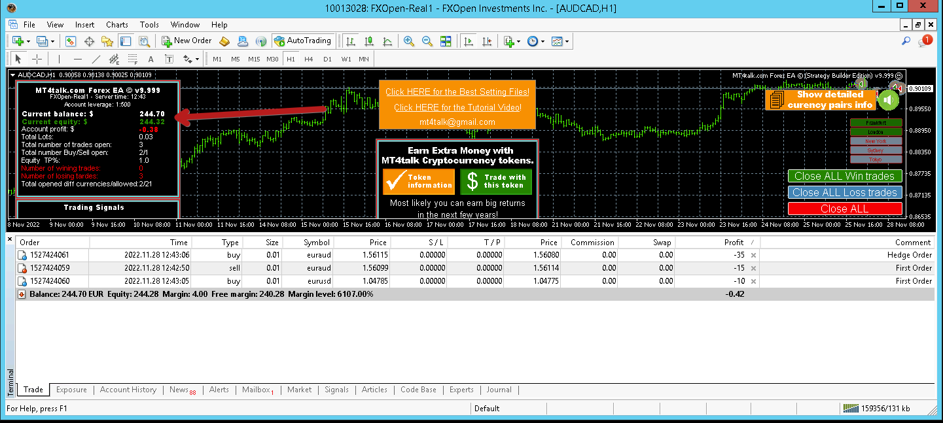Switch chart to candlesticks style
Image resolution: width=943 pixels, height=423 pixels.
coord(369,41)
